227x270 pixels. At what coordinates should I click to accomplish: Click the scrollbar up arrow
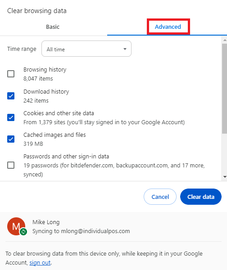click(x=225, y=40)
